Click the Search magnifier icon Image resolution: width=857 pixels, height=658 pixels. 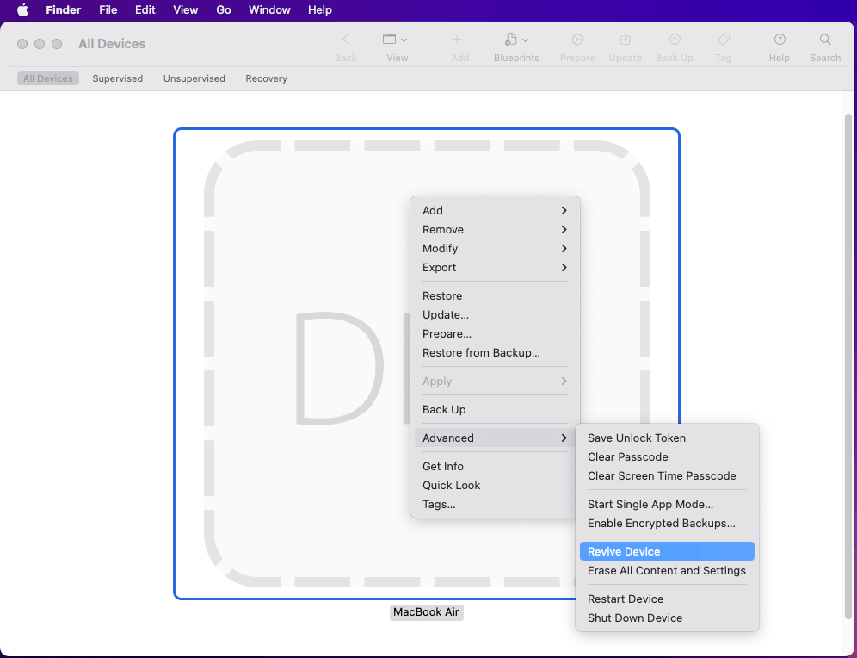[x=825, y=40]
